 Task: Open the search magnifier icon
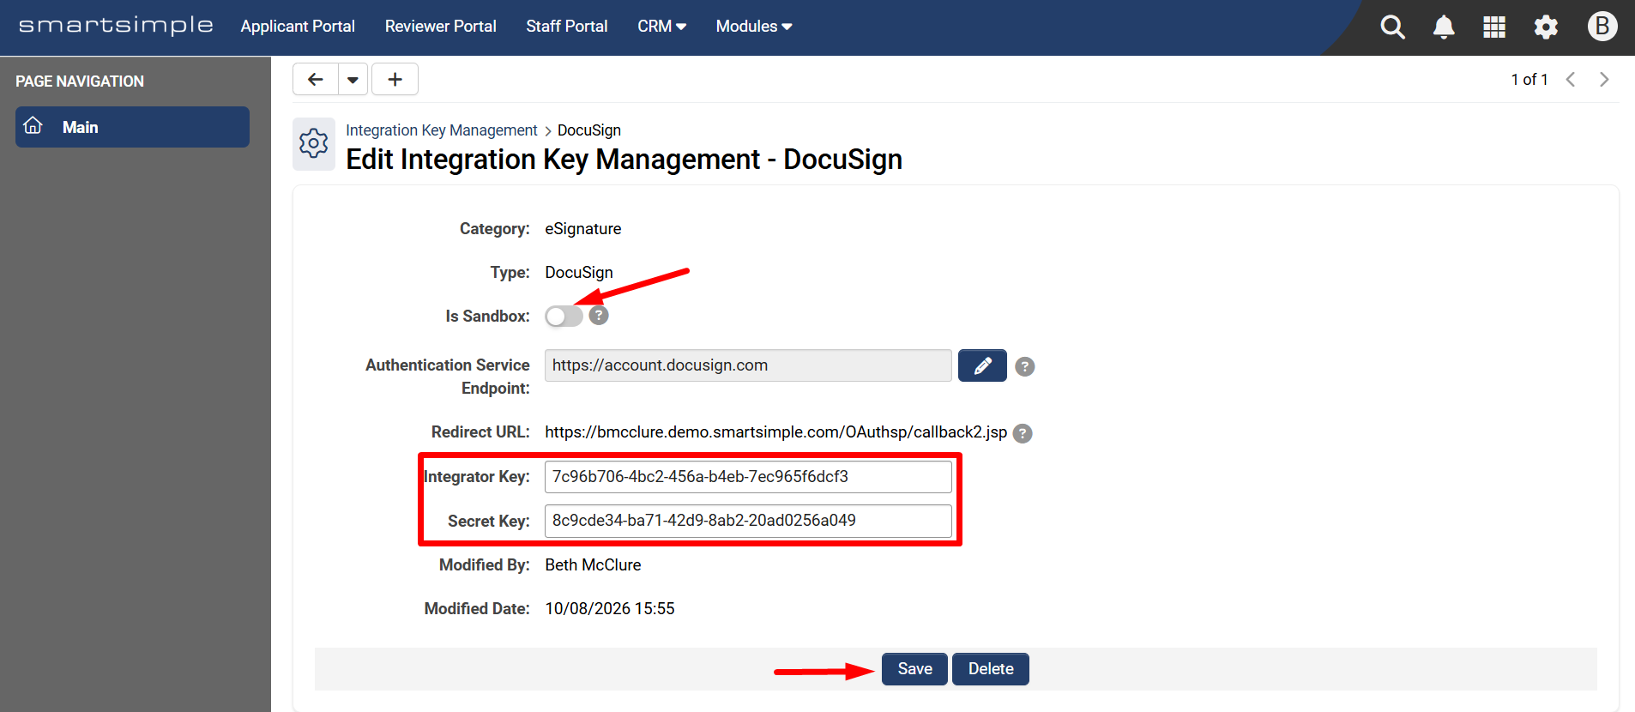[1392, 27]
